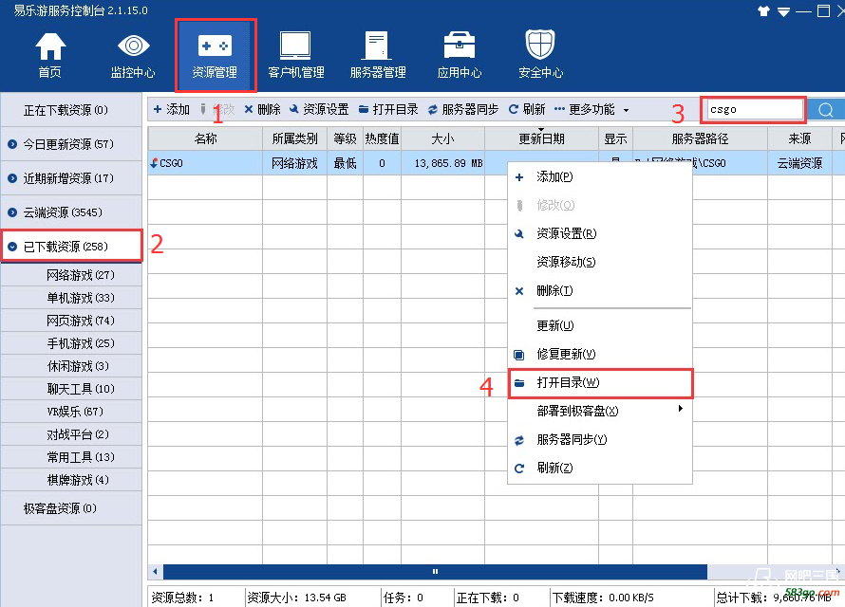Choose 打开目录(W) in context menu

(600, 382)
